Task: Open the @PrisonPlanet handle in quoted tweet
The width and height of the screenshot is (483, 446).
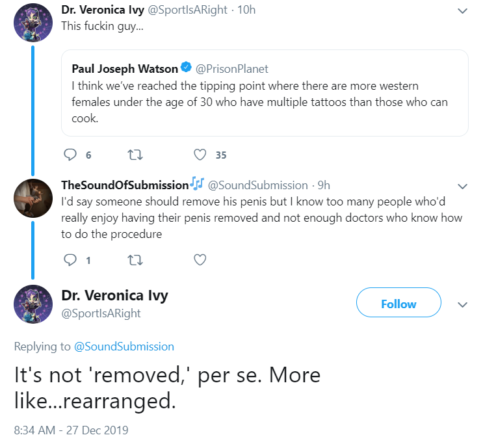Action: tap(231, 68)
